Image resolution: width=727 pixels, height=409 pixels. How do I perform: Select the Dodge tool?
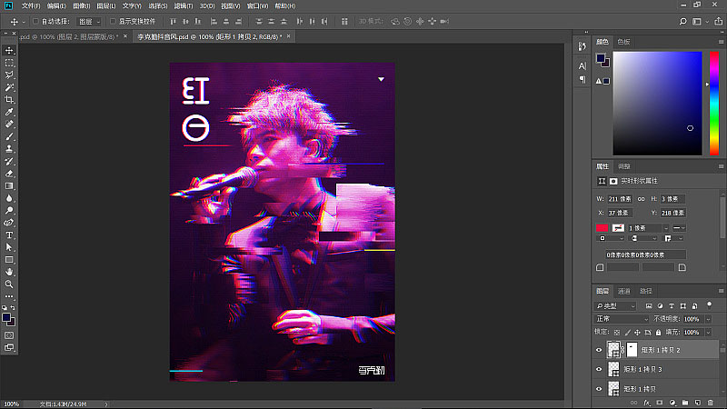pyautogui.click(x=9, y=211)
